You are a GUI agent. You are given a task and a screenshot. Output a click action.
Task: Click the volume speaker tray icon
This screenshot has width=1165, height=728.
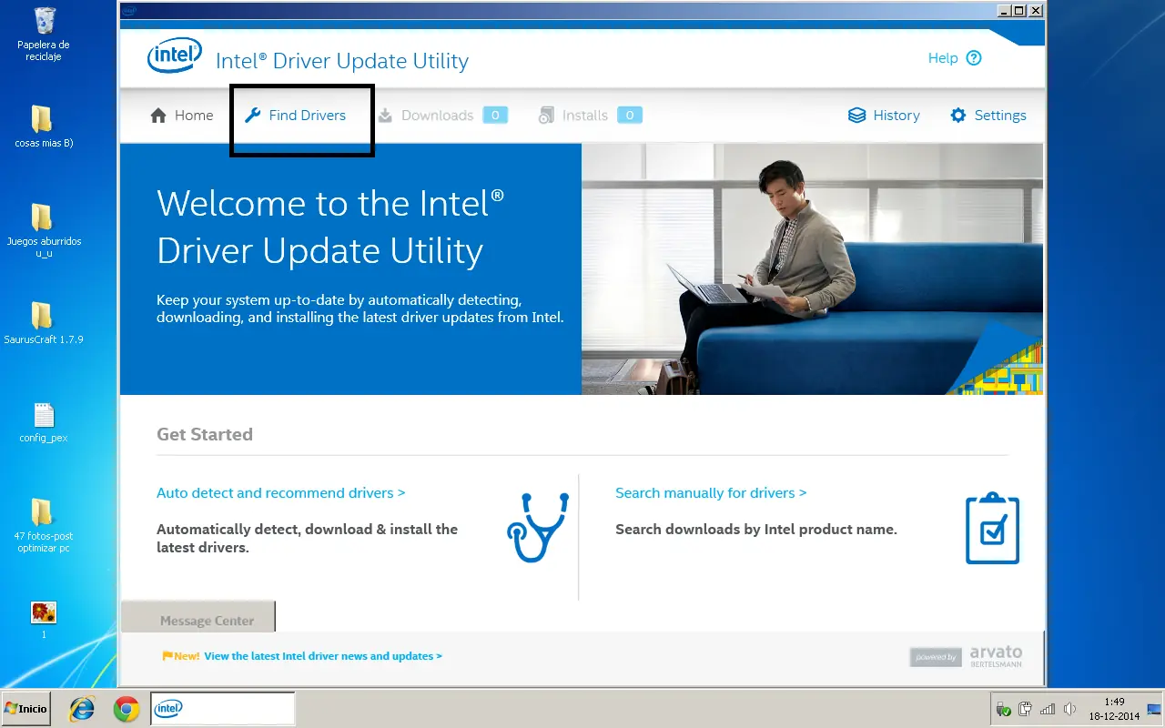(x=1070, y=709)
